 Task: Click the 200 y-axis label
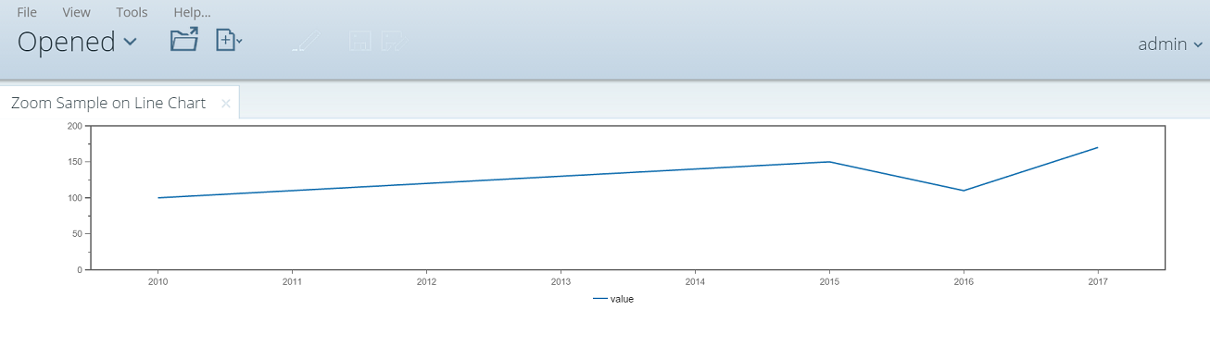pos(75,126)
